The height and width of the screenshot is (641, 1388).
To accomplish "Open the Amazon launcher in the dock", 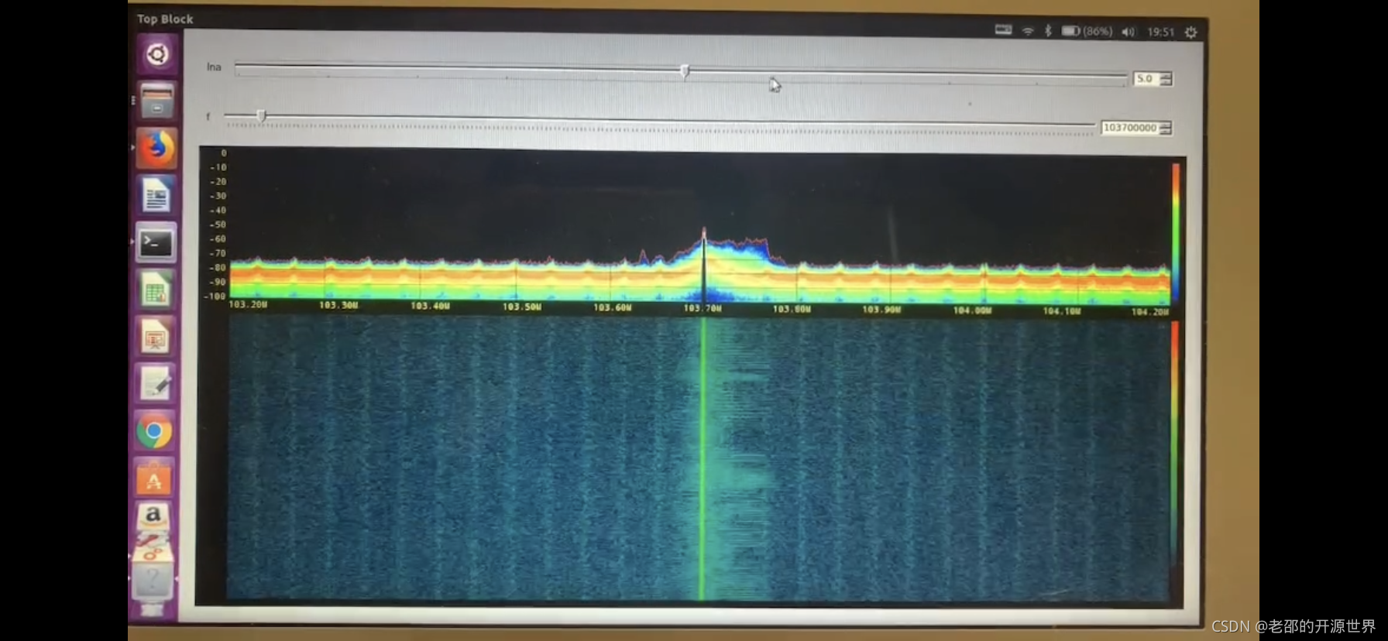I will [x=153, y=516].
